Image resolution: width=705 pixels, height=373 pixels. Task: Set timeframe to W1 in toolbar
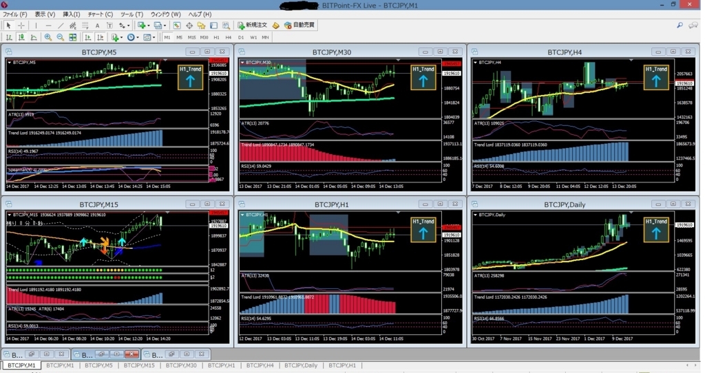(x=253, y=37)
